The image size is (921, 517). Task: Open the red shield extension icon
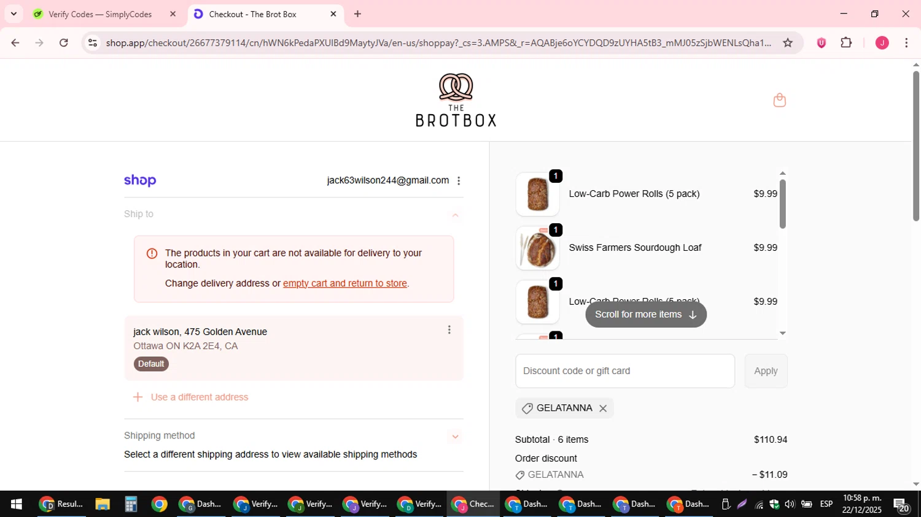click(822, 43)
